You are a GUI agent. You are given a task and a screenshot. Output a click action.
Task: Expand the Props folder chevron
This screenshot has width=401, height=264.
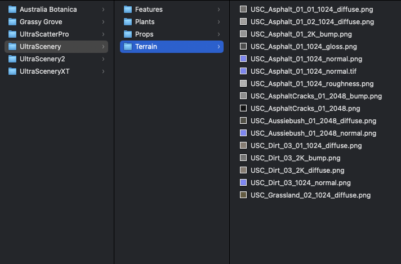(219, 34)
